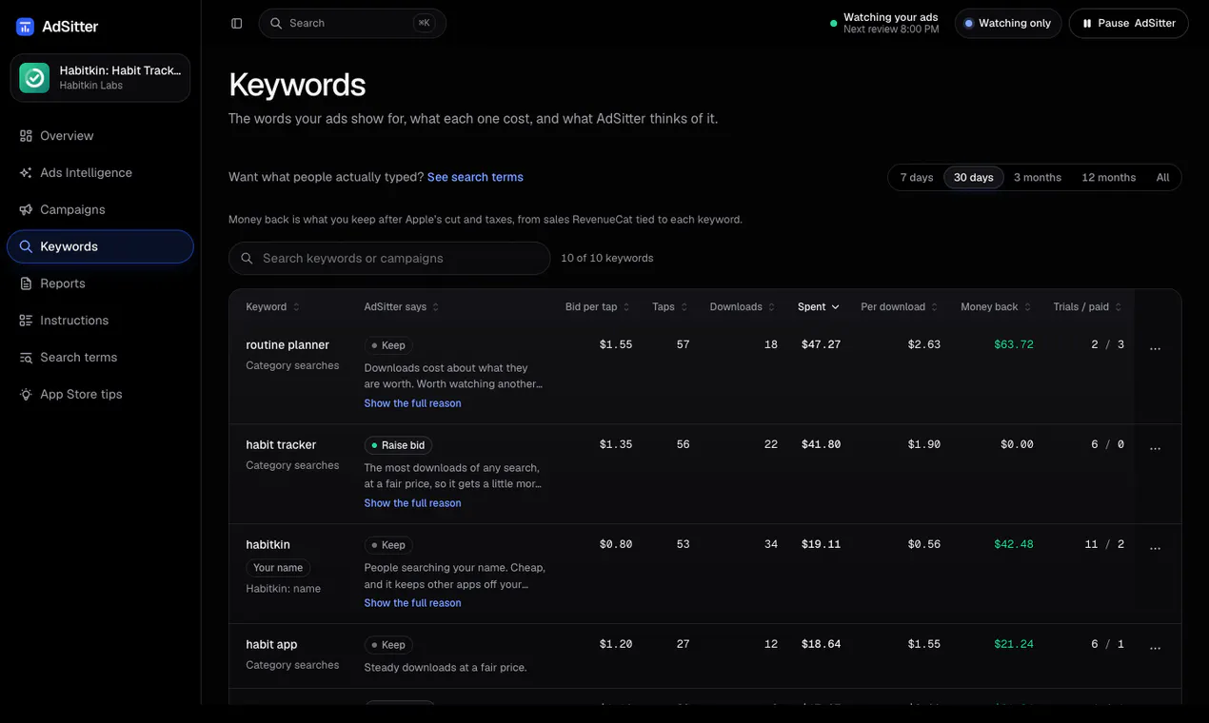Toggle the sidebar collapse icon

(x=237, y=23)
